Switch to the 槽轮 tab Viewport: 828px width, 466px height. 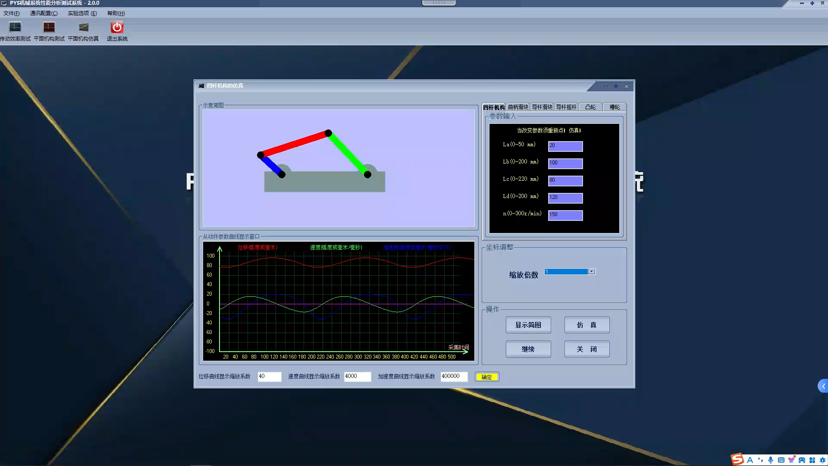tap(615, 107)
